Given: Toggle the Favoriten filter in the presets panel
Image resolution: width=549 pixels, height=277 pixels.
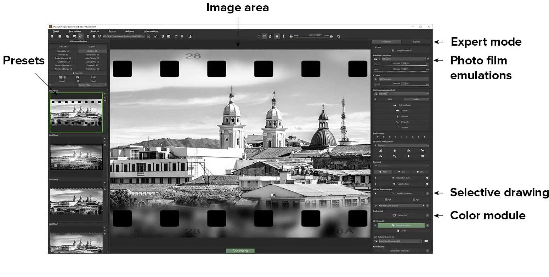Looking at the screenshot, I should pos(78,73).
